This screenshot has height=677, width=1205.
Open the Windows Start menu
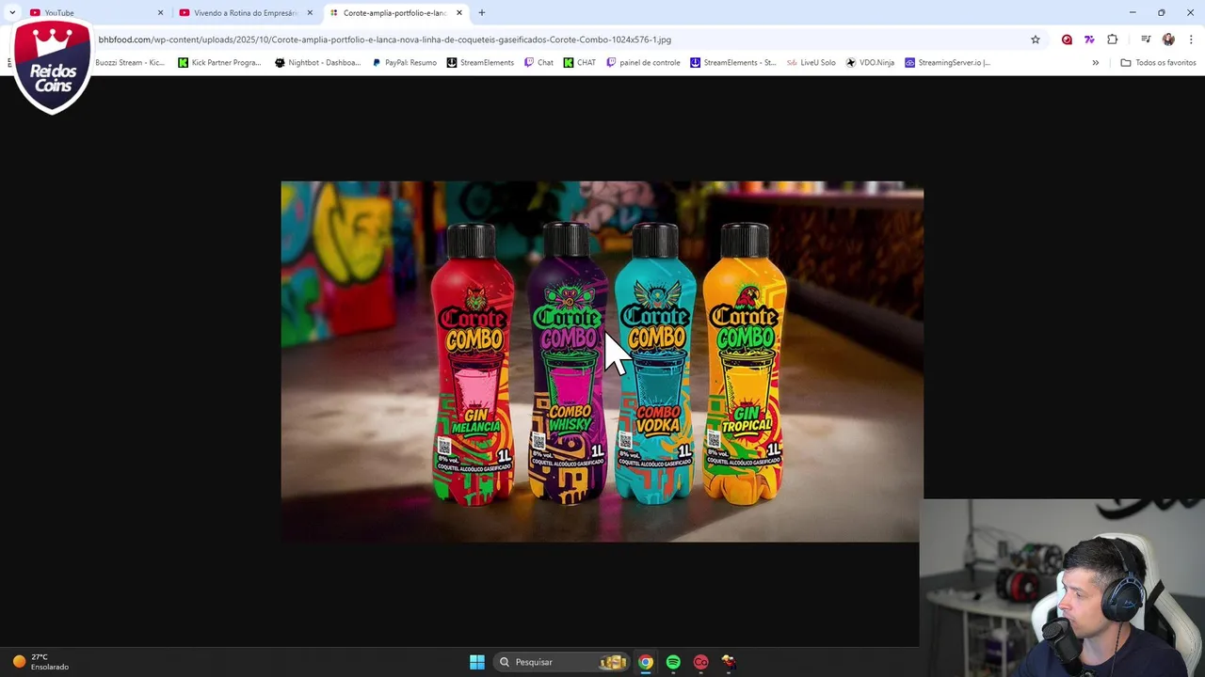click(x=477, y=662)
